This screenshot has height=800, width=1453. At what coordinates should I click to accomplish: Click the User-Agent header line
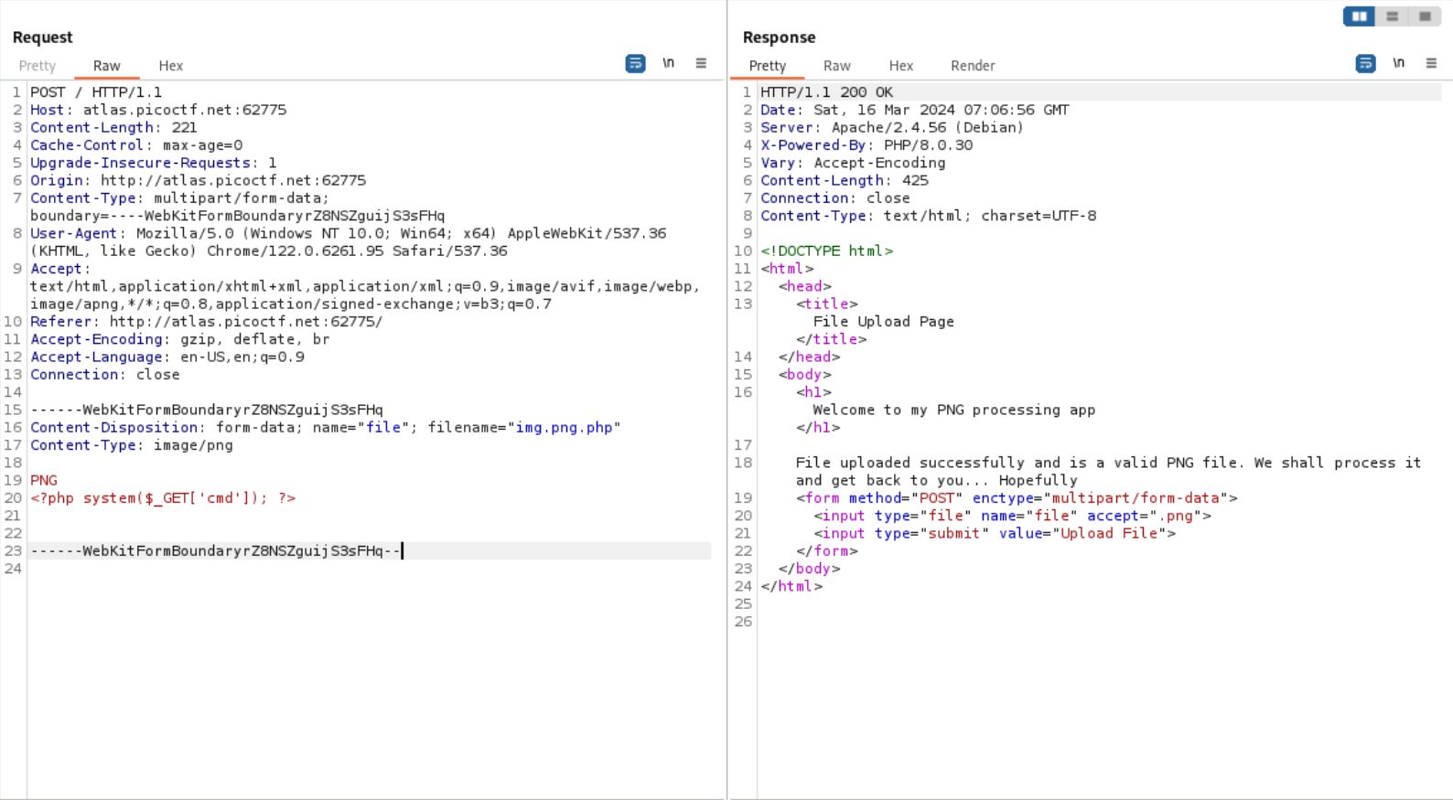point(348,242)
